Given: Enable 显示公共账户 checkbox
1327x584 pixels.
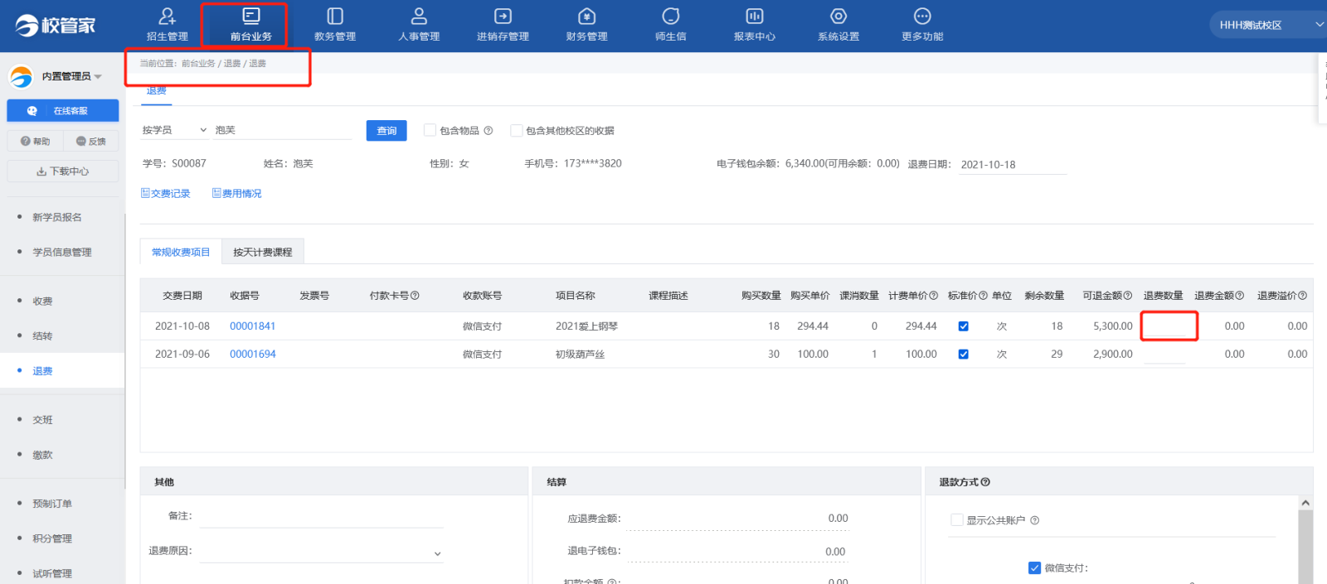Looking at the screenshot, I should point(957,520).
